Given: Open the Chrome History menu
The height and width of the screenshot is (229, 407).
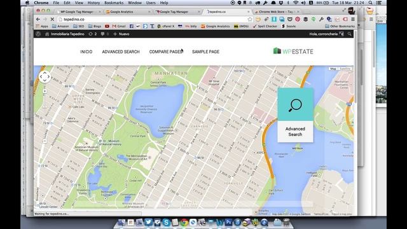Looking at the screenshot, I should click(93, 3).
